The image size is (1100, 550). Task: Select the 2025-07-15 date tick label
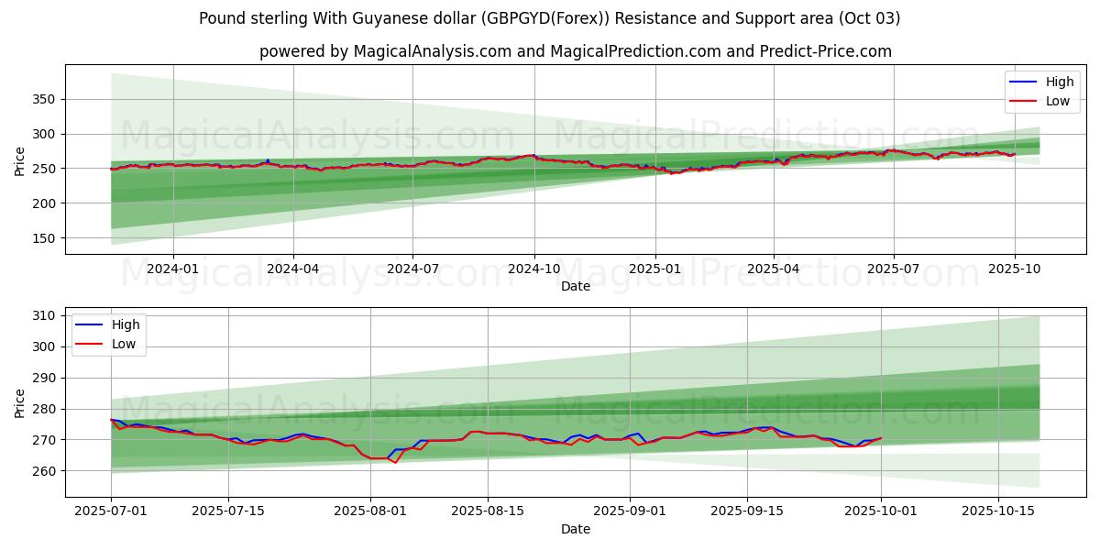(x=227, y=511)
